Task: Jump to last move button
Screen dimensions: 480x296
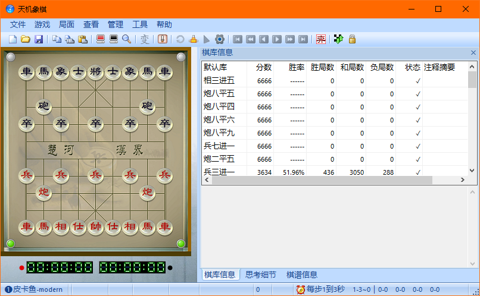Action: pos(303,39)
